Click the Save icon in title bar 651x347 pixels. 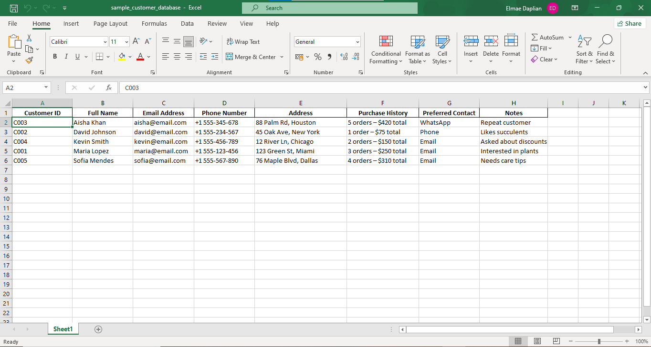click(14, 8)
